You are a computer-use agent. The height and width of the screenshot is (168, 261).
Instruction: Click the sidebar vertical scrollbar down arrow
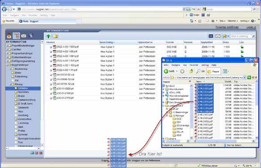tap(42, 145)
